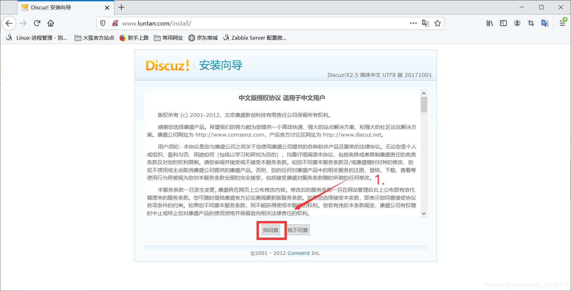Open the Firefox account icon
This screenshot has height=291, width=571.
[x=517, y=23]
